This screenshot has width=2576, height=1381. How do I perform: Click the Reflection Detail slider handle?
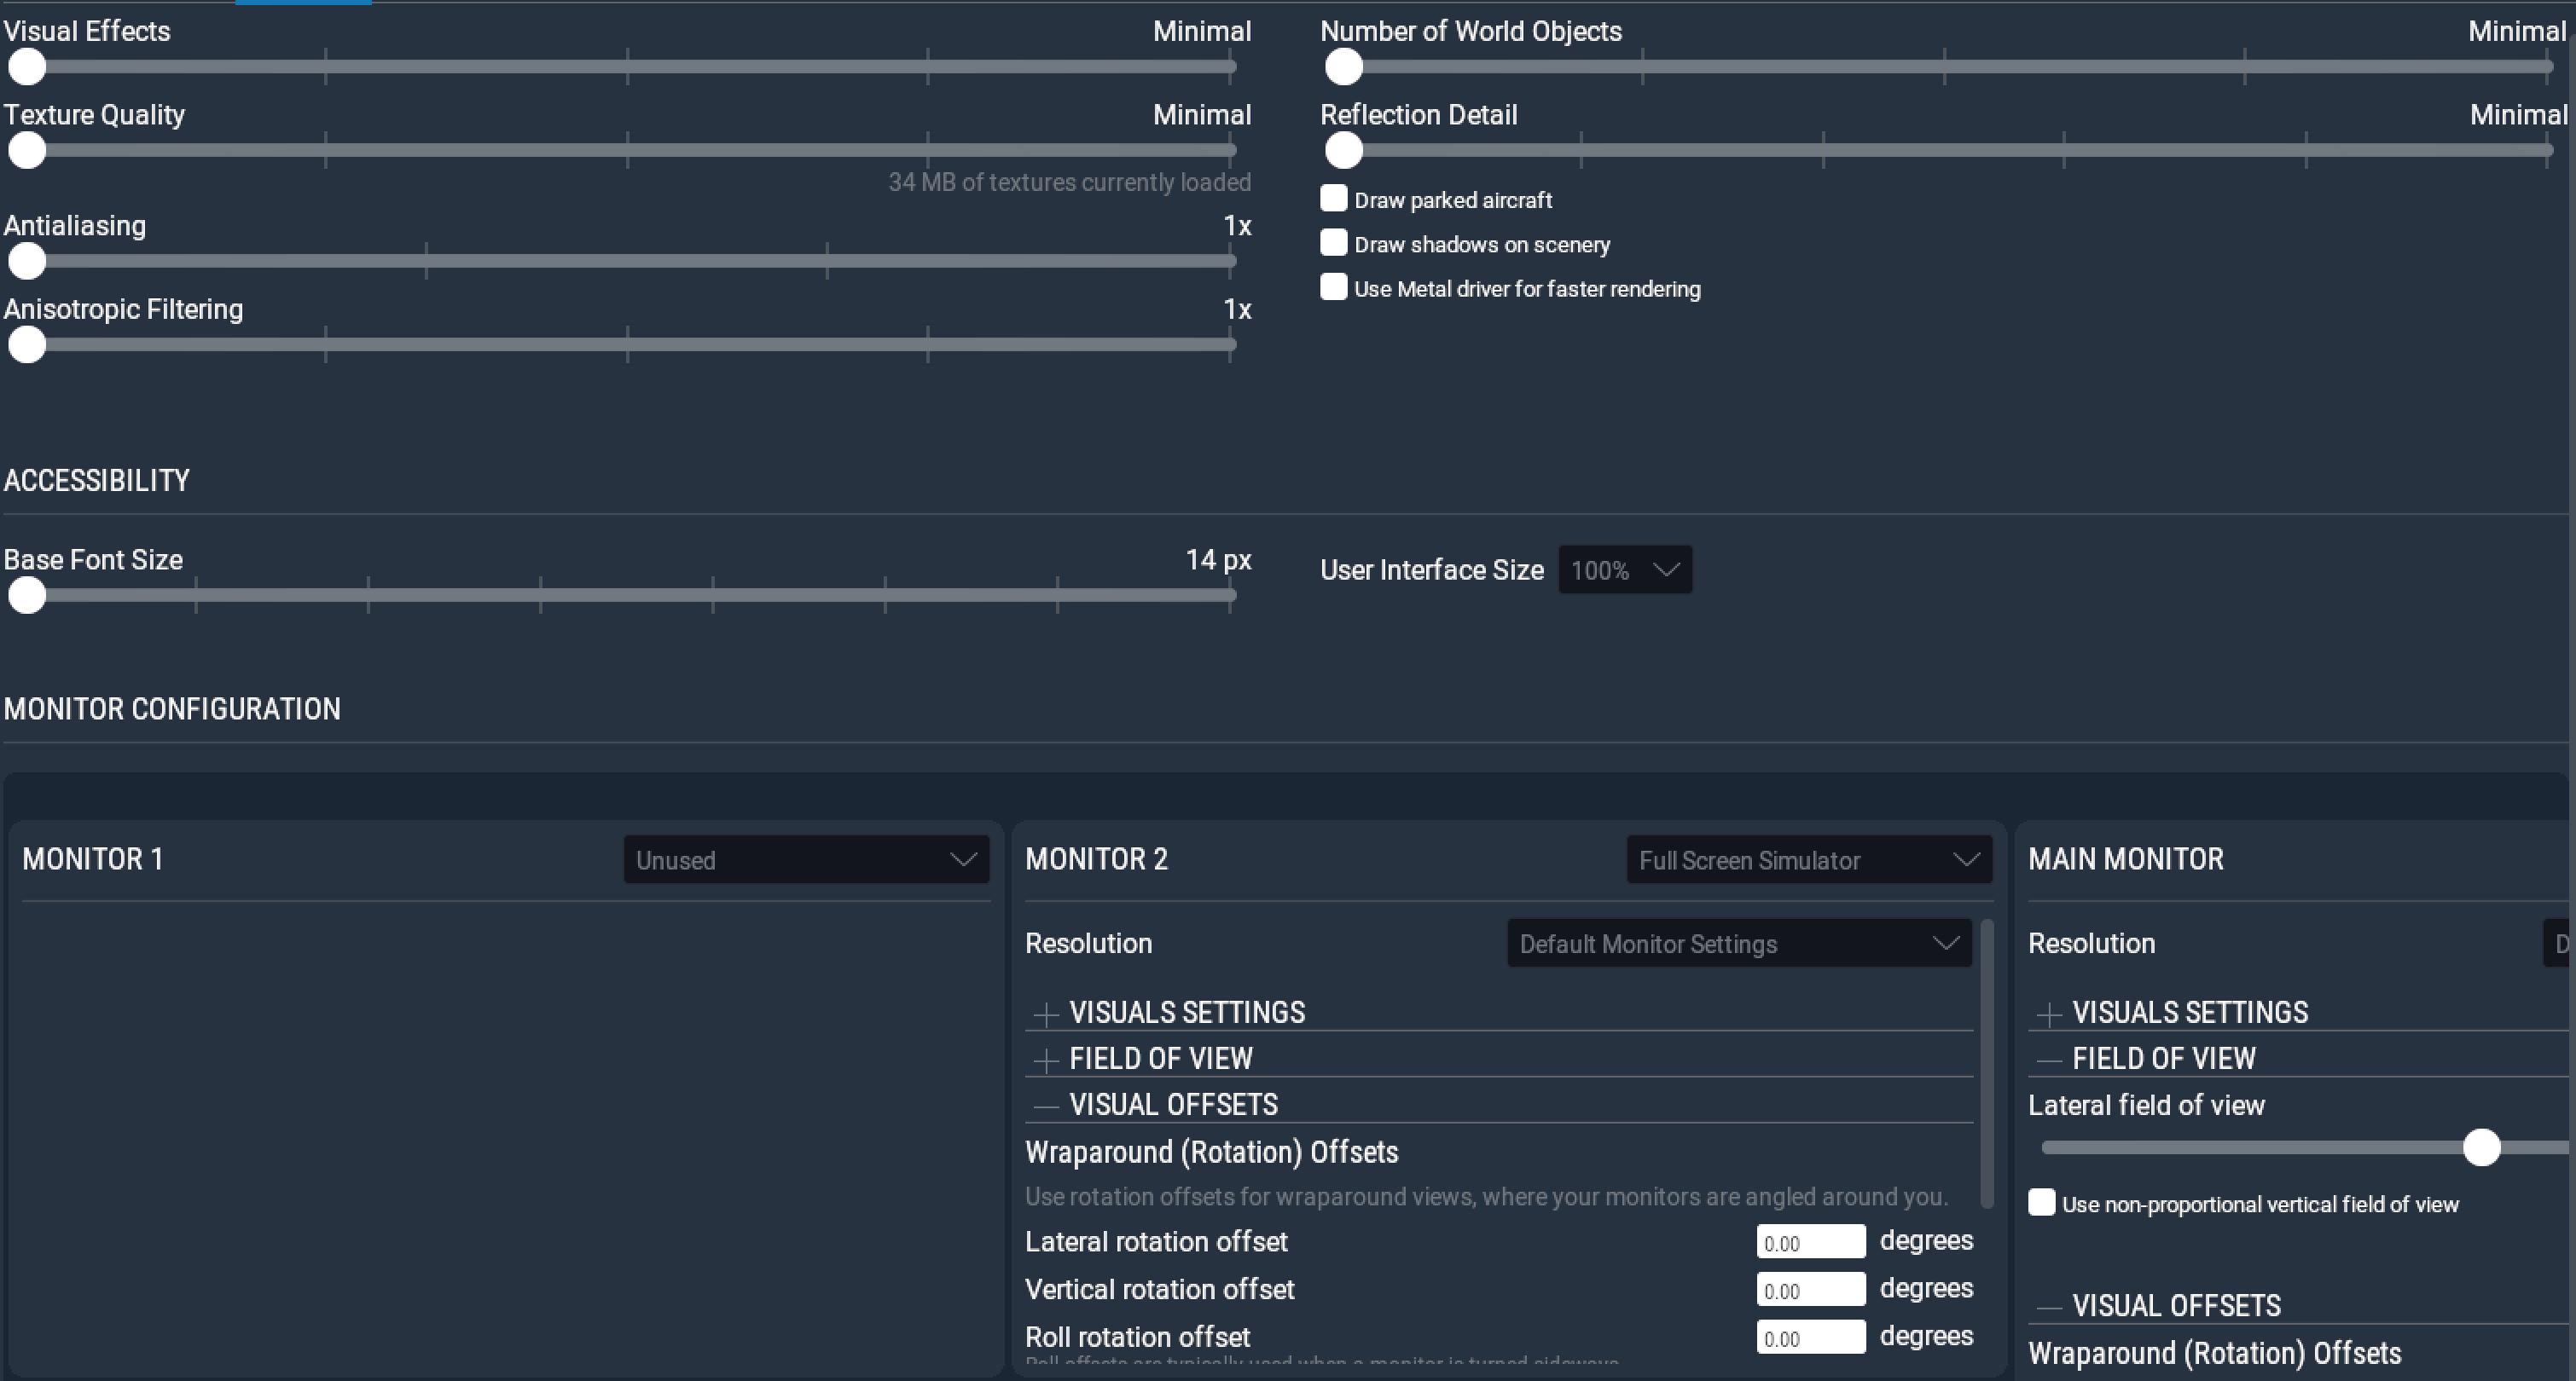coord(1343,151)
